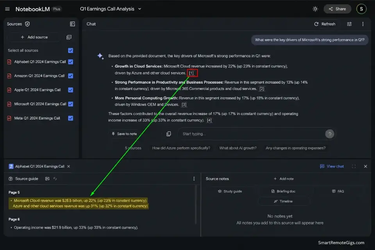Screen dimensions: 375x250
Task: Click the icon next to Source guide label
Action: [x=47, y=179]
